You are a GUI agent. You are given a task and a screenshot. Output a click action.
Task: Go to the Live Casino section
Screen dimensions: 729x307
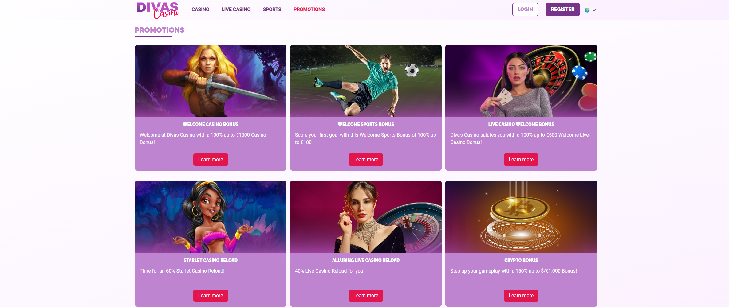[x=236, y=10]
